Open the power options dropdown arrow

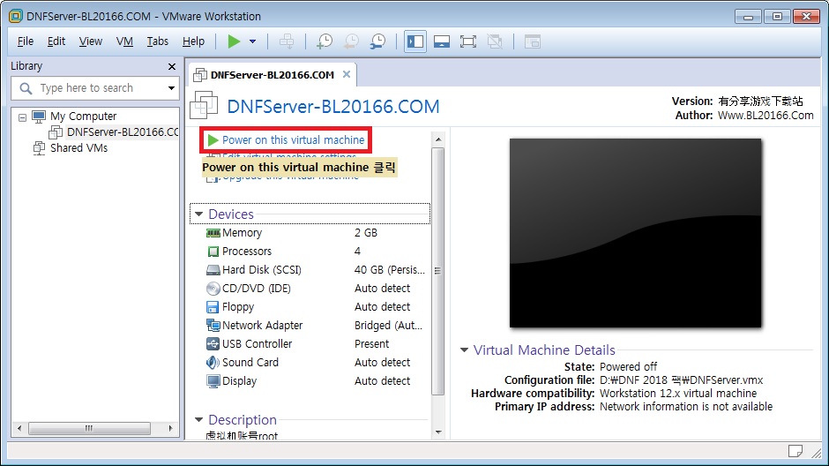253,41
